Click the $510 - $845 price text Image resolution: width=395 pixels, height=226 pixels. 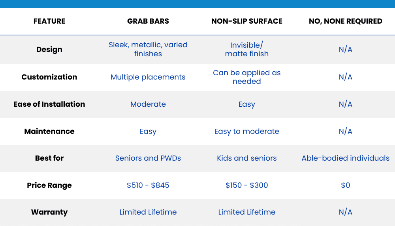(x=148, y=185)
